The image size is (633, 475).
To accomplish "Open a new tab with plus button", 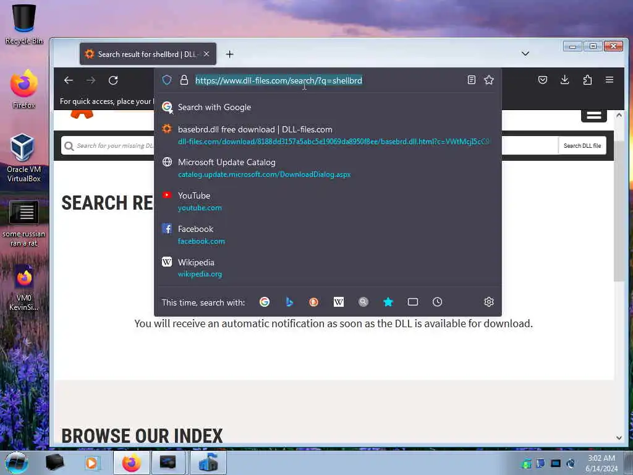I will pyautogui.click(x=230, y=54).
